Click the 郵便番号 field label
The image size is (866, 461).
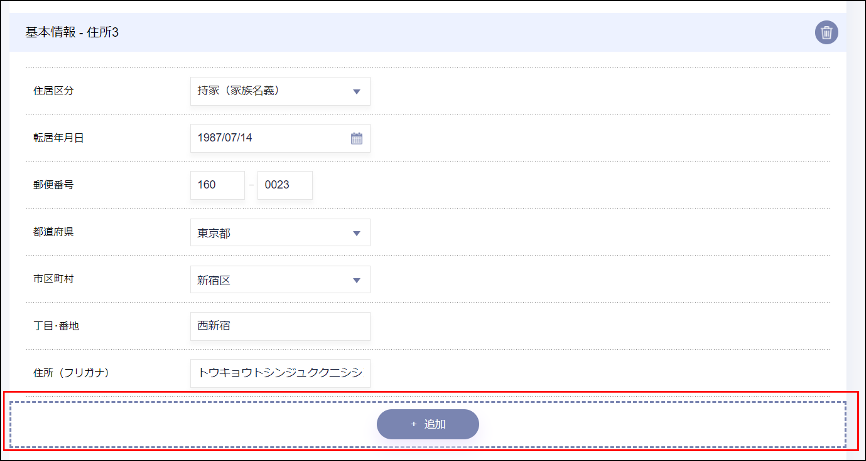(53, 185)
